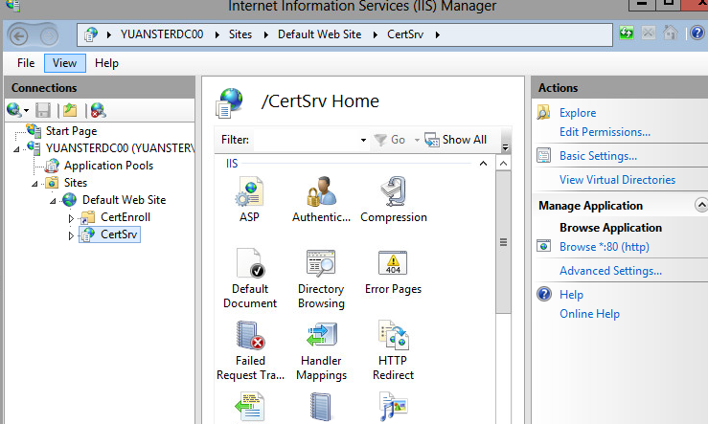Open the Help menu
Viewport: 708px width, 424px height.
pyautogui.click(x=106, y=63)
